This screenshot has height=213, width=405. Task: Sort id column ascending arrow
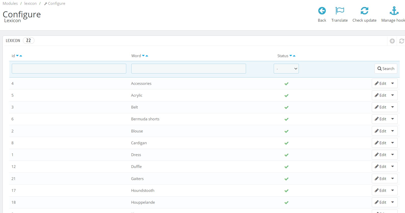tap(21, 56)
